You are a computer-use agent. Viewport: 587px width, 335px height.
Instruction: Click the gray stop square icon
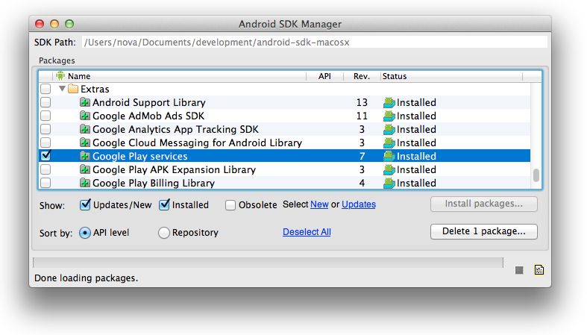[519, 270]
